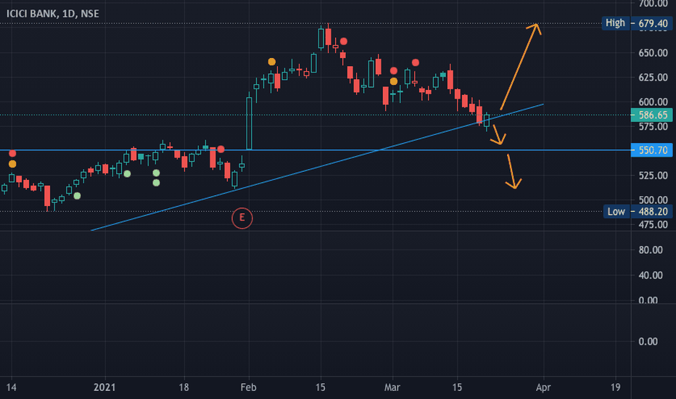Image resolution: width=676 pixels, height=399 pixels.
Task: Click the 19 date label on the time axis
Action: click(615, 387)
